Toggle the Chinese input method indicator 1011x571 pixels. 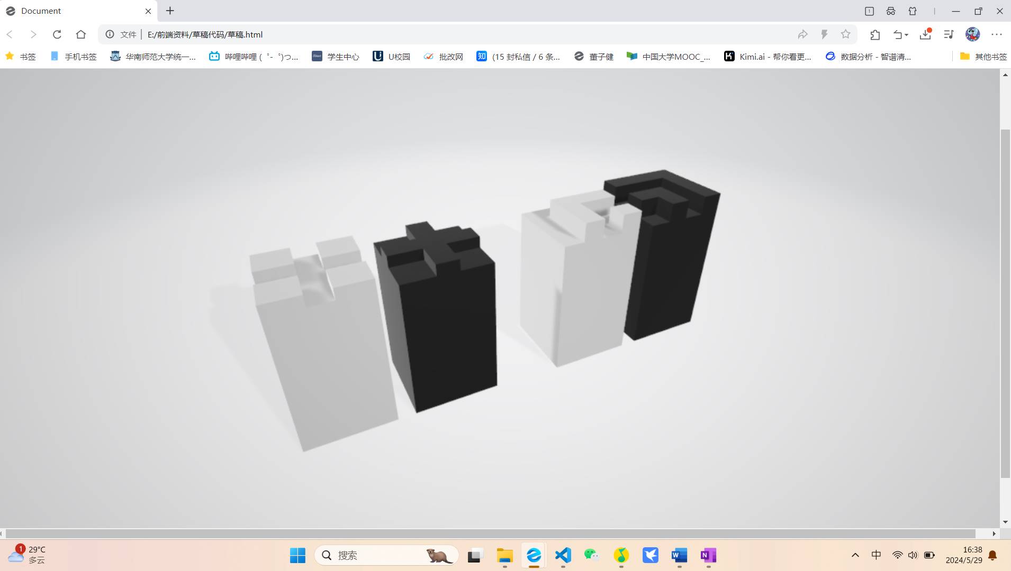point(876,555)
